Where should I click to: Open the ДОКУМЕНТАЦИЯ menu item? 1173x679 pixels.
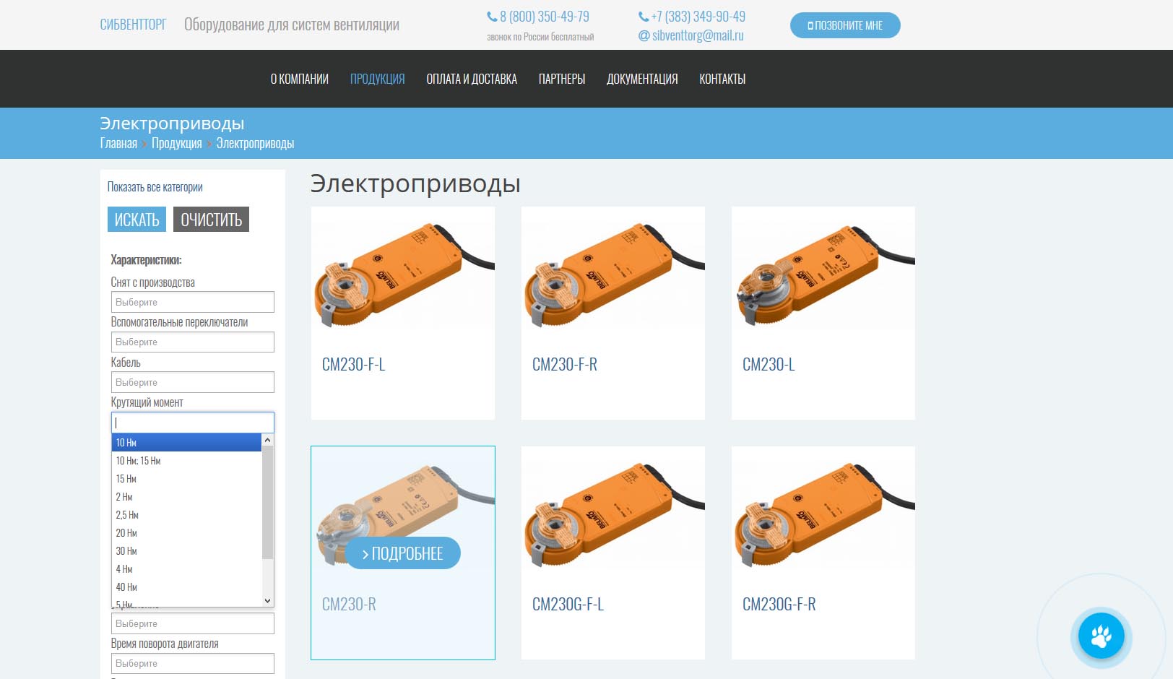tap(642, 79)
